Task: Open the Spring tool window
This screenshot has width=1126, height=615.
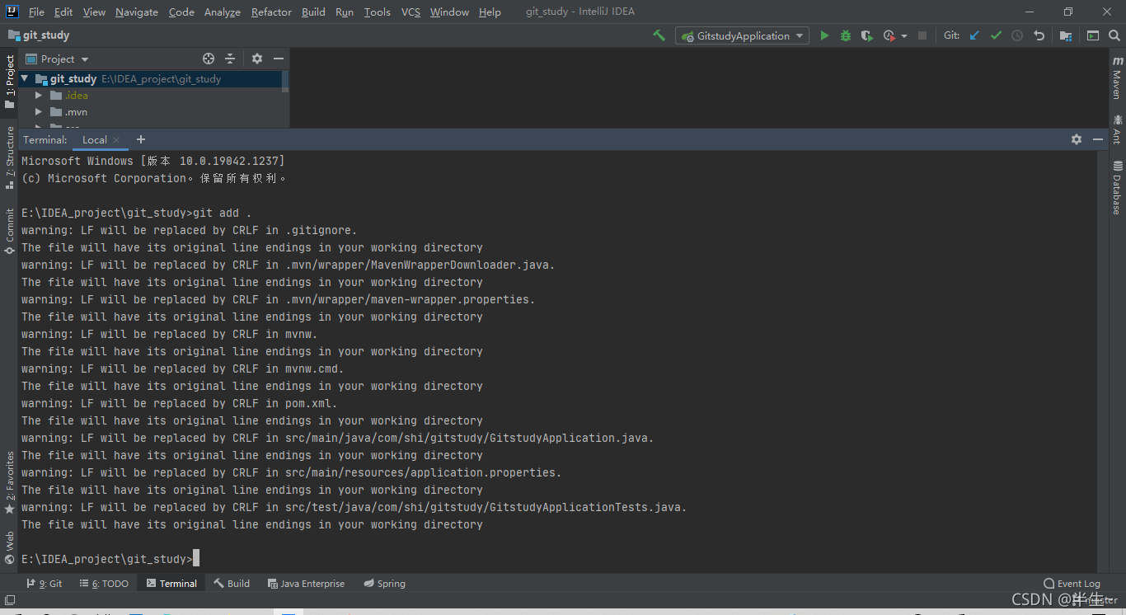Action: point(384,583)
